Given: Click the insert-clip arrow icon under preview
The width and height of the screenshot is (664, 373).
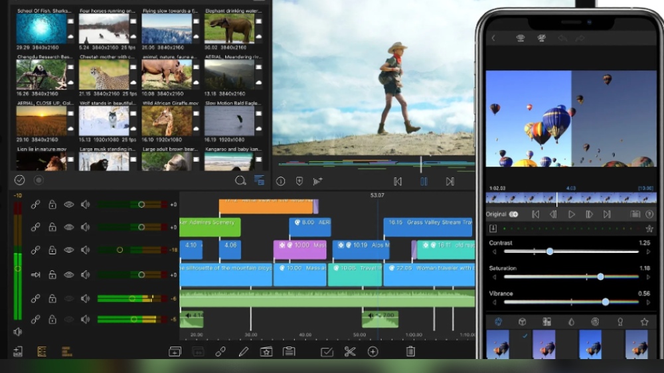Looking at the screenshot, I should point(317,181).
